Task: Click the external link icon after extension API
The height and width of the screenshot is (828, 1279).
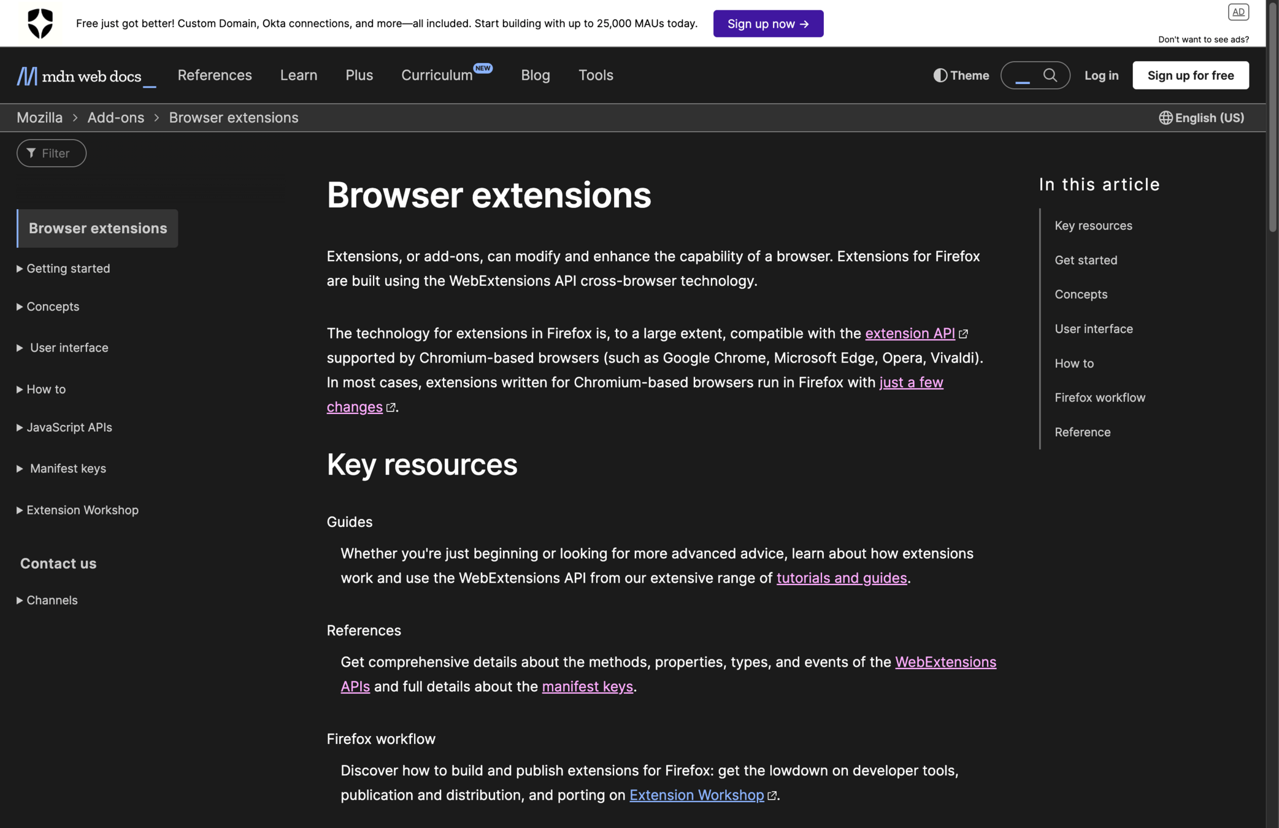Action: pyautogui.click(x=963, y=334)
